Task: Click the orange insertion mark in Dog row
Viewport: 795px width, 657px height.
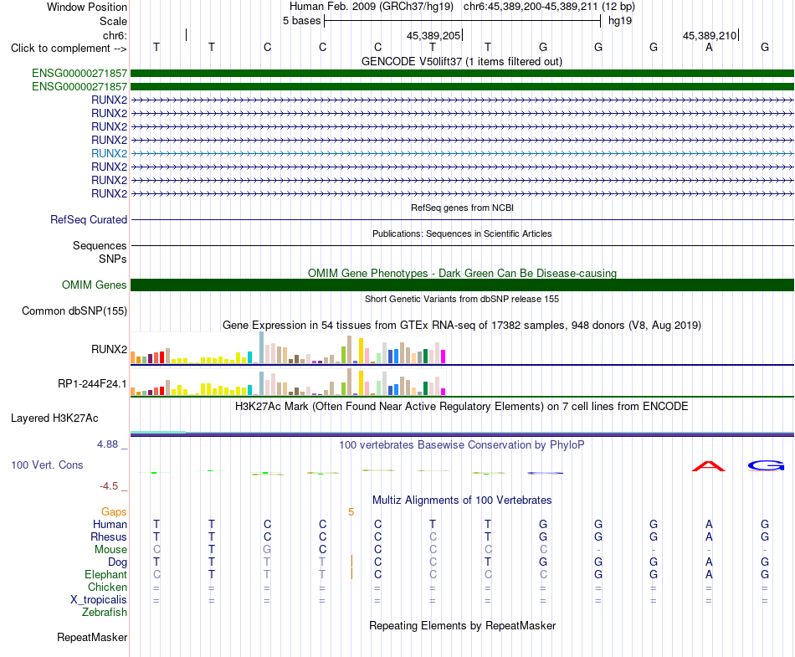Action: pos(351,562)
